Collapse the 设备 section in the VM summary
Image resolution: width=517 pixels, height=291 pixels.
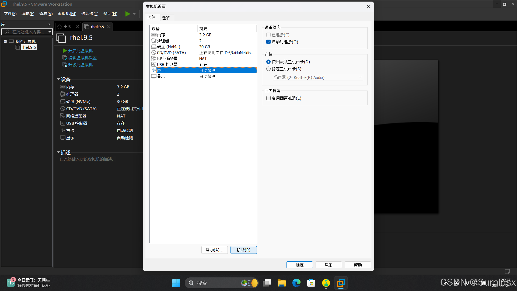[58, 79]
